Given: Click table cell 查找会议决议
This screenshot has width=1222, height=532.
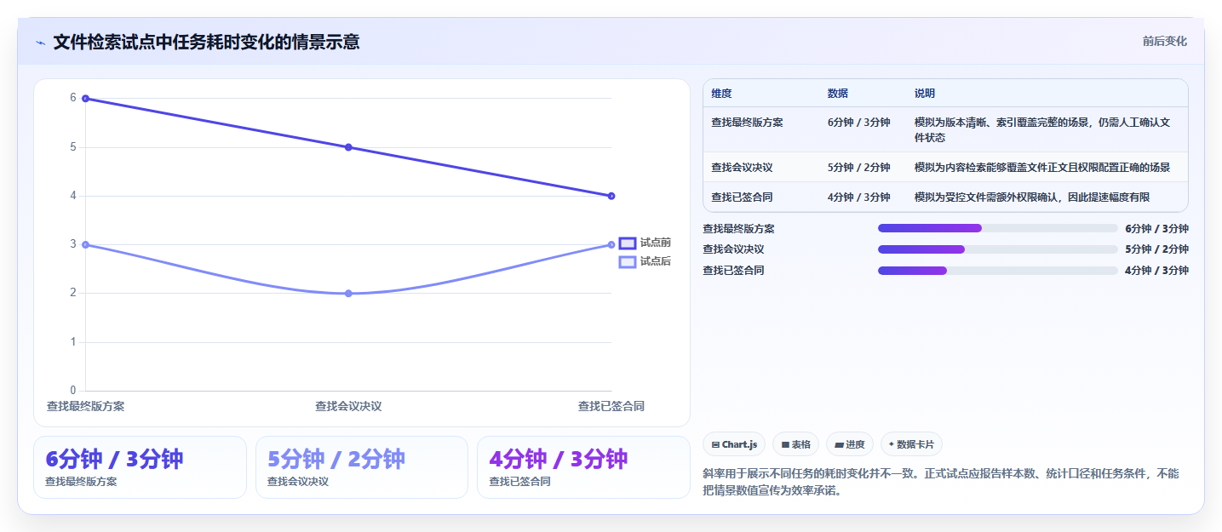Looking at the screenshot, I should tap(742, 168).
